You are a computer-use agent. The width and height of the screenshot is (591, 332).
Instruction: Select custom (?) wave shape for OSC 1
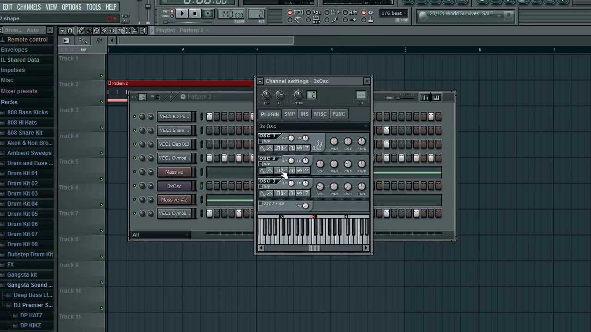click(x=307, y=148)
